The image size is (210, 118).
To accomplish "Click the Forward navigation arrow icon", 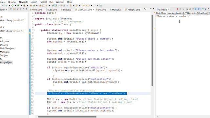I will [94, 6].
